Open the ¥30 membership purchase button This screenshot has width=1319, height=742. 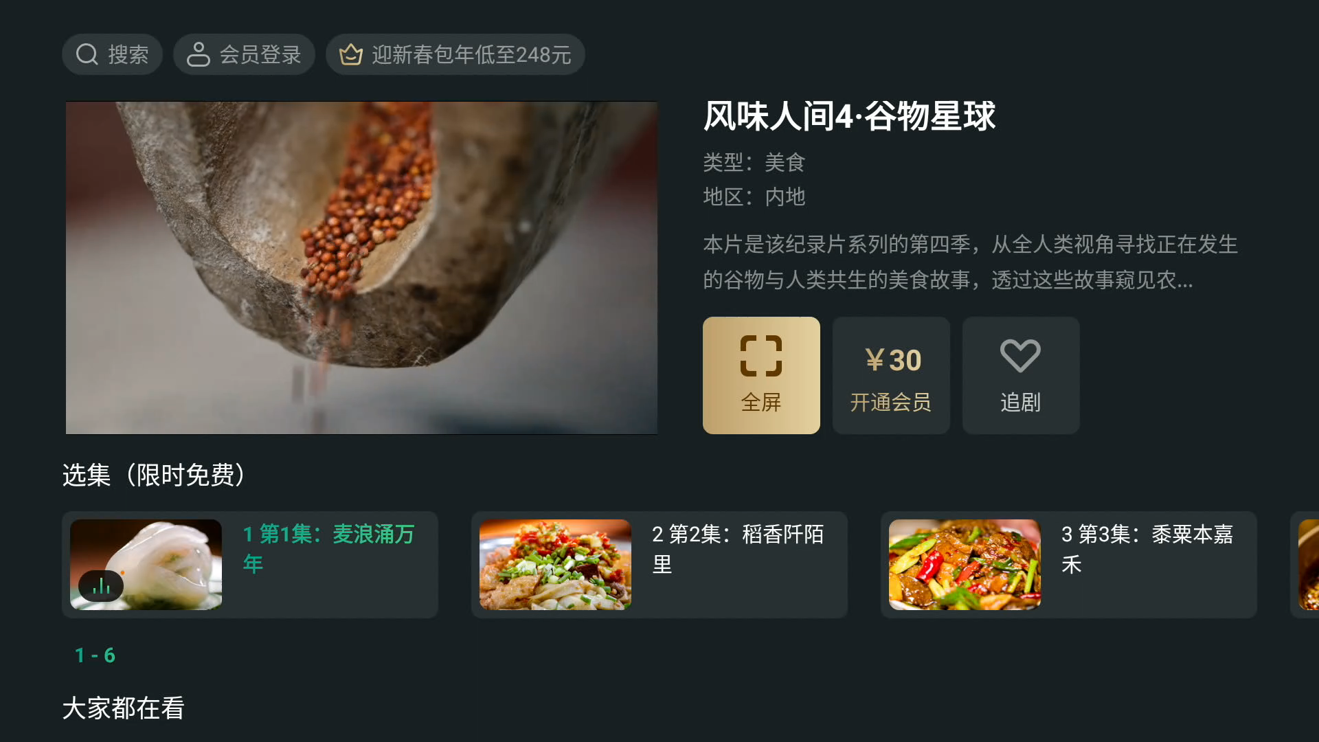pos(891,375)
